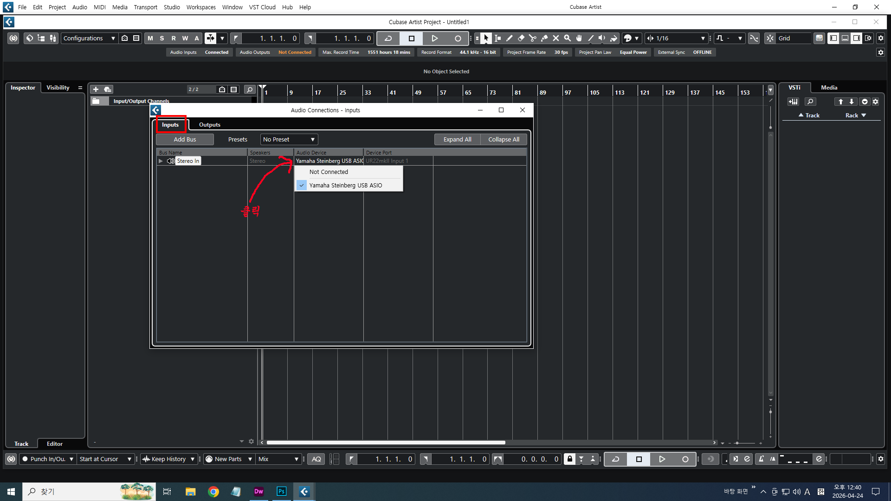Select the Erase tool
The width and height of the screenshot is (891, 501).
(x=521, y=38)
